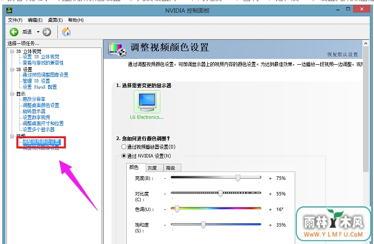This screenshot has height=244, width=374.
Task: Open 管理 3D 设置 task
Action: (x=36, y=81)
